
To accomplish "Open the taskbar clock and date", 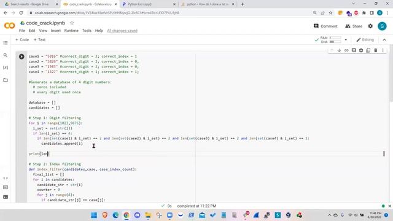I will tap(375, 215).
